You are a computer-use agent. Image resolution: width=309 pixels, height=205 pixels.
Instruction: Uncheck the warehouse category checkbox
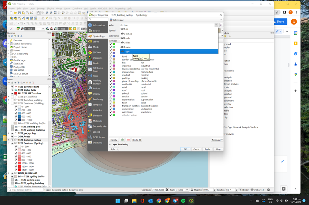111,112
